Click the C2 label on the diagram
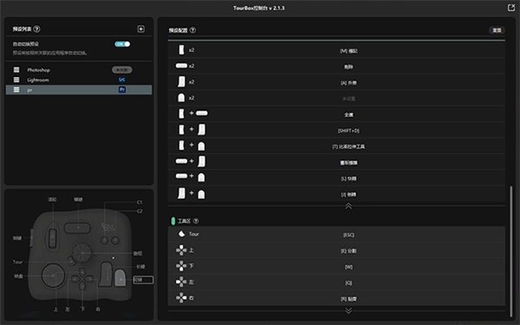This screenshot has height=325, width=520. coord(140,211)
